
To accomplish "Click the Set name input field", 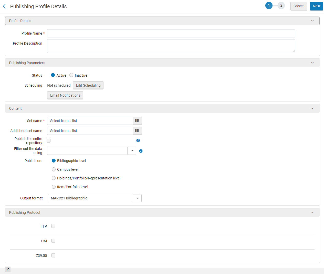I will pos(90,121).
